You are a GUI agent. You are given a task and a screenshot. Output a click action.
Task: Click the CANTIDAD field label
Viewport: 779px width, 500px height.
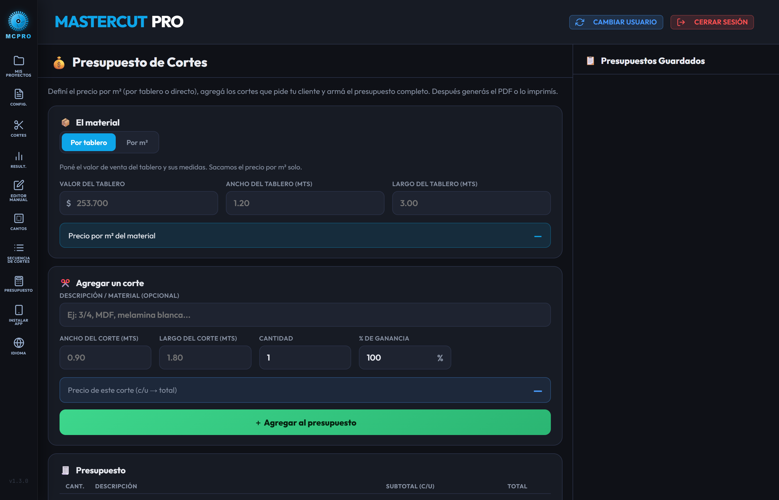click(276, 338)
